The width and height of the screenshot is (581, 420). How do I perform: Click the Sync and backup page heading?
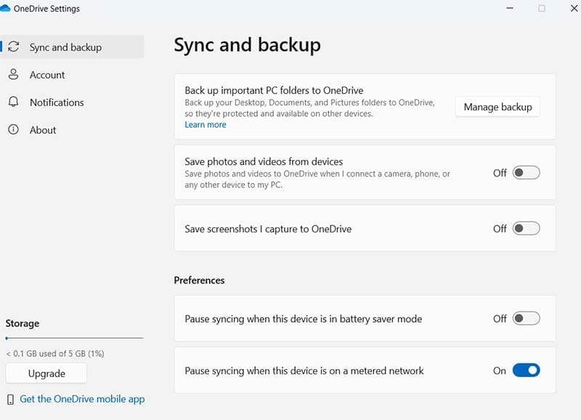tap(248, 45)
